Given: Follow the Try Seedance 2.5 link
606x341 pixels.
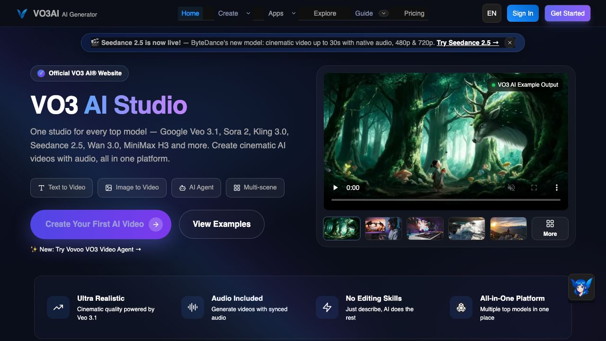Looking at the screenshot, I should pyautogui.click(x=468, y=43).
